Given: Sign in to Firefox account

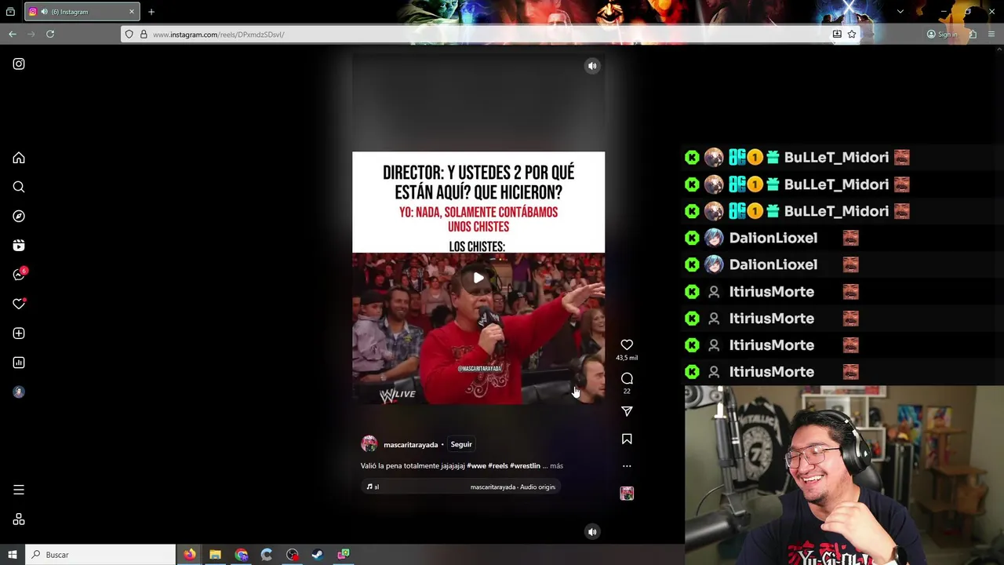Looking at the screenshot, I should point(942,35).
